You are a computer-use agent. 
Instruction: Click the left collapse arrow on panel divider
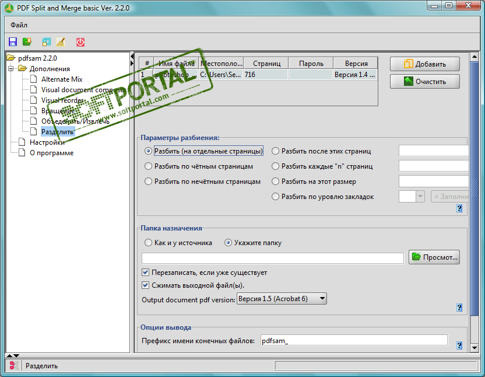click(132, 57)
